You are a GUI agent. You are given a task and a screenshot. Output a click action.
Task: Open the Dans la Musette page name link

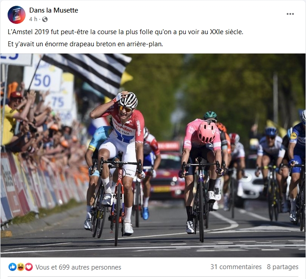(53, 10)
